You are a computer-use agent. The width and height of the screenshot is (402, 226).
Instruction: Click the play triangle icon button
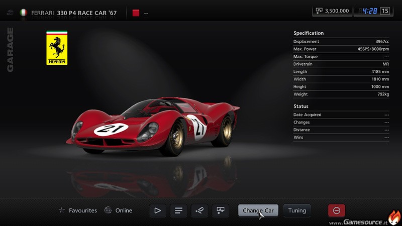coord(158,210)
